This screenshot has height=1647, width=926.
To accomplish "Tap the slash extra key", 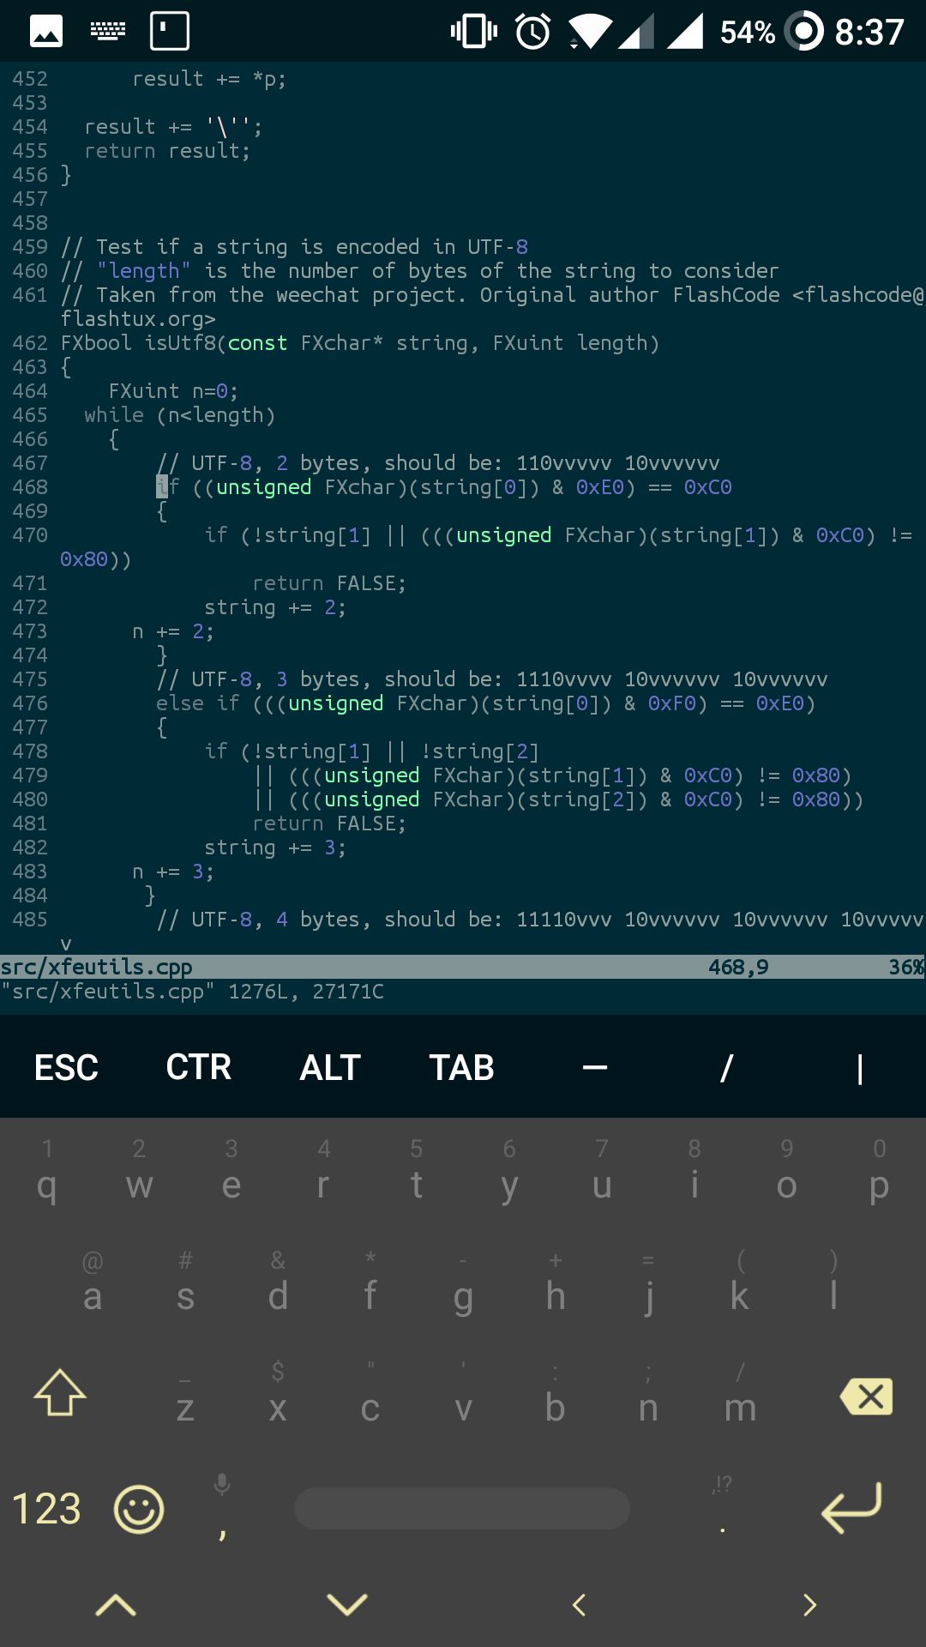I will click(726, 1068).
